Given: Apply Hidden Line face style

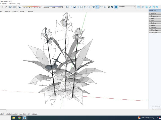Looking at the screenshot, I should [105, 7].
